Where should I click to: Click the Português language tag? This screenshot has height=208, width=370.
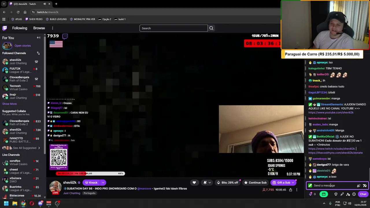coord(89,193)
